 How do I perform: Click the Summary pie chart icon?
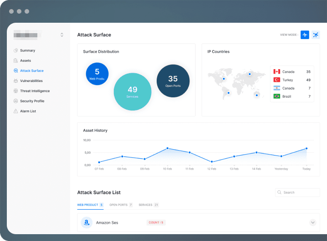click(x=15, y=50)
